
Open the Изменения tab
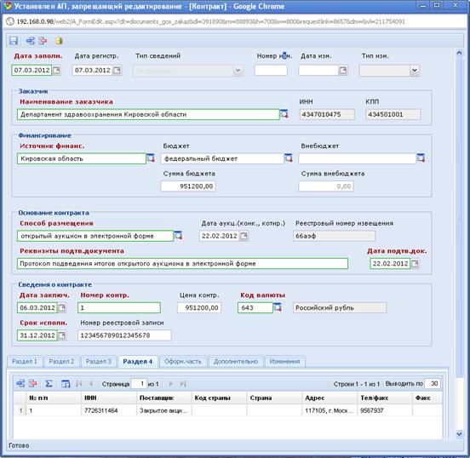tap(284, 362)
